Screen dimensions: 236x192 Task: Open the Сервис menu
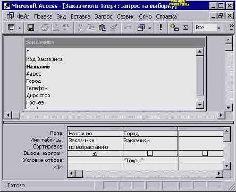click(125, 16)
